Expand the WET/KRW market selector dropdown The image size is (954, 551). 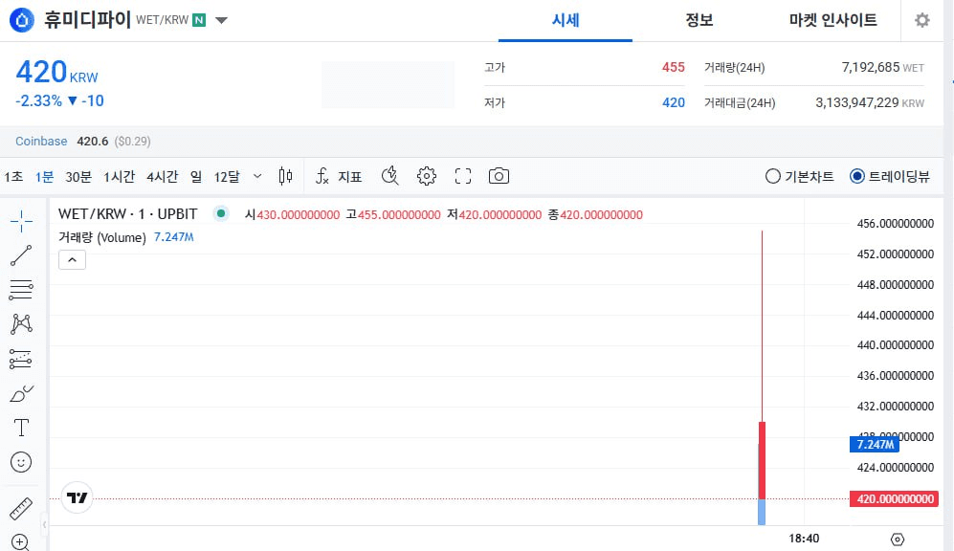(x=221, y=20)
